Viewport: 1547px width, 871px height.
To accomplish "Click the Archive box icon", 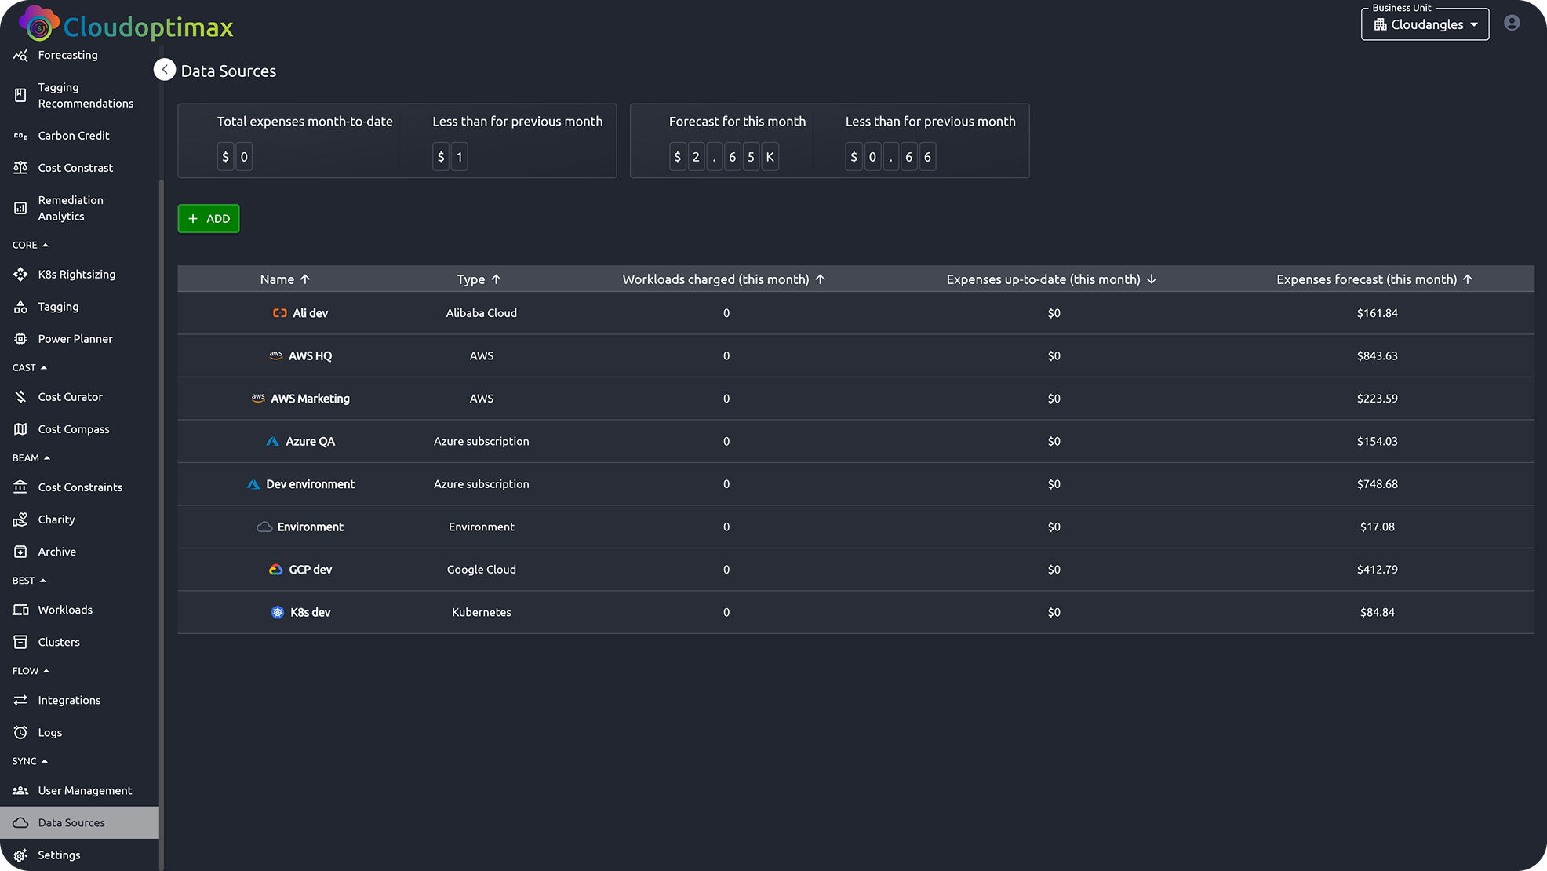I will click(20, 552).
